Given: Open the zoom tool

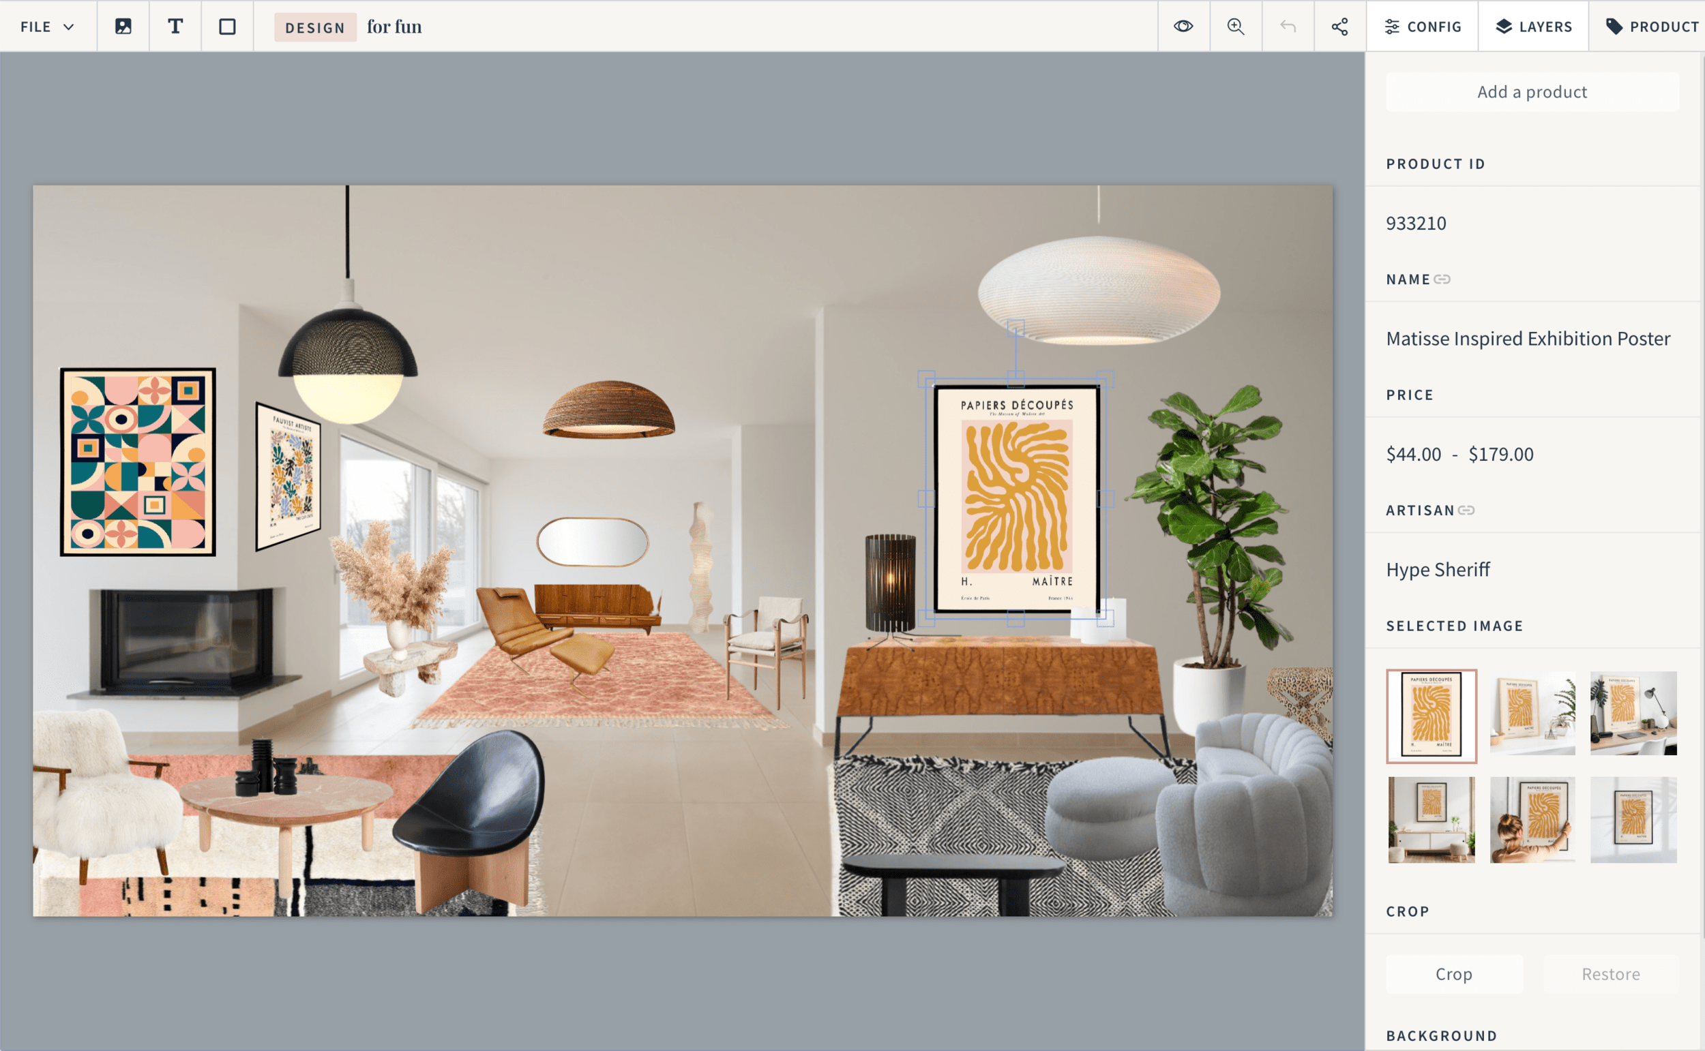Looking at the screenshot, I should (x=1236, y=27).
